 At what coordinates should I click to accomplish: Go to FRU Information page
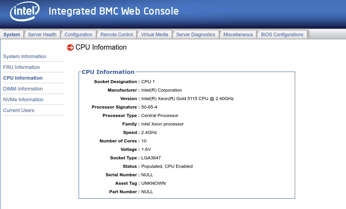pyautogui.click(x=22, y=67)
